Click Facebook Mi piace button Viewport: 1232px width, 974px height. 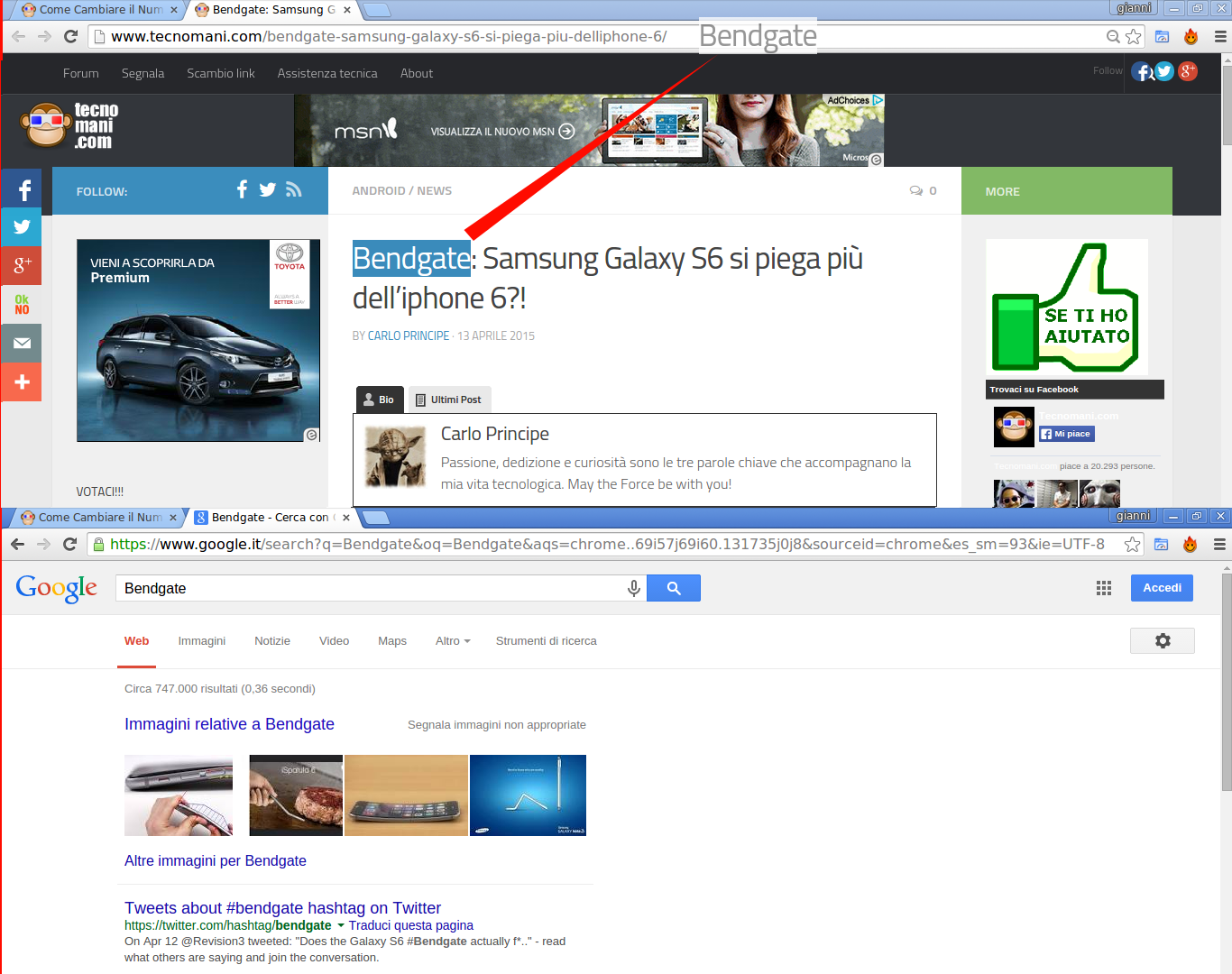point(1067,434)
